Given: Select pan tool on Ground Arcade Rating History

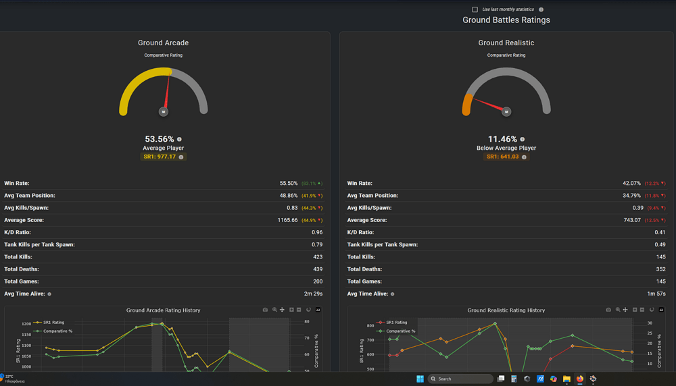Looking at the screenshot, I should coord(282,310).
